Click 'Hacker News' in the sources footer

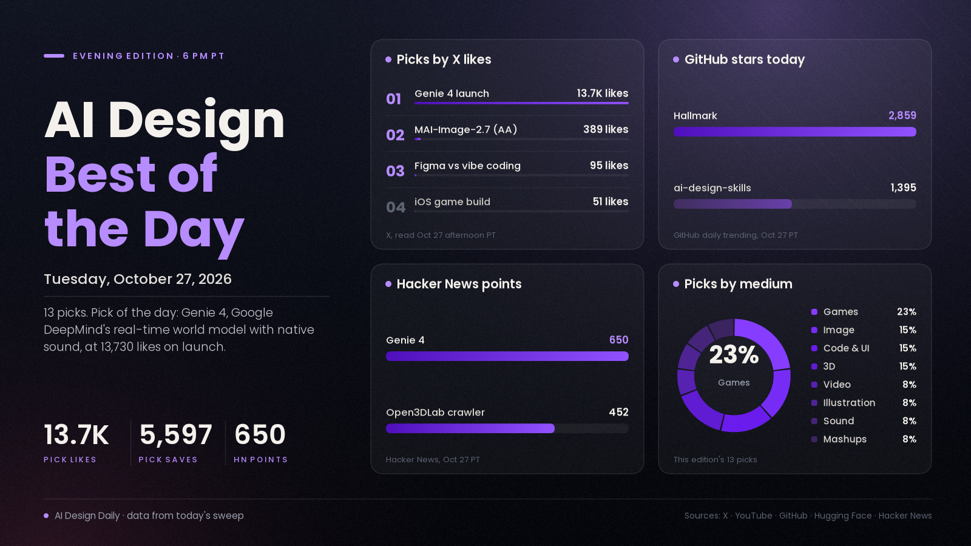[905, 516]
